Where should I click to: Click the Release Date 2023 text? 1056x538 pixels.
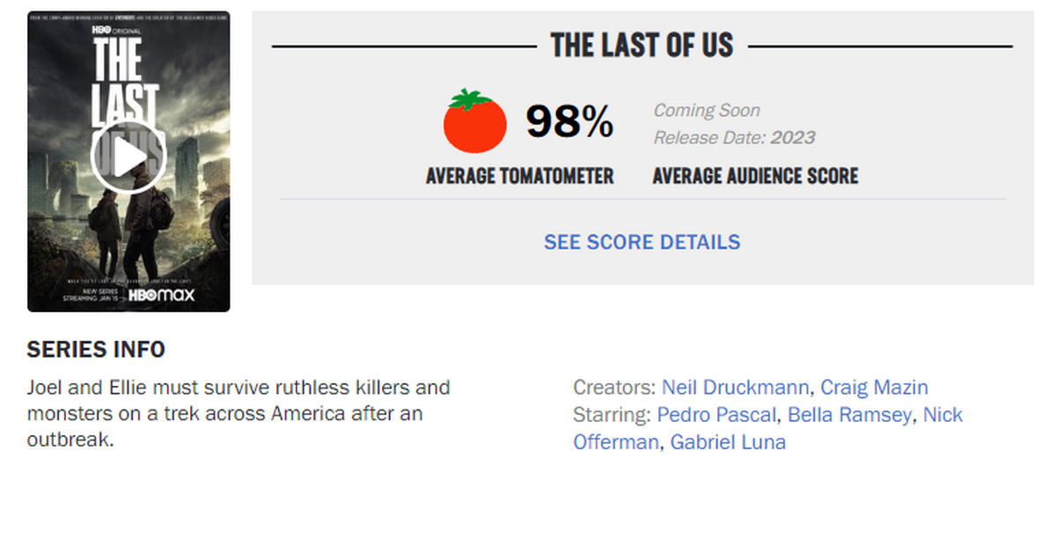click(734, 138)
